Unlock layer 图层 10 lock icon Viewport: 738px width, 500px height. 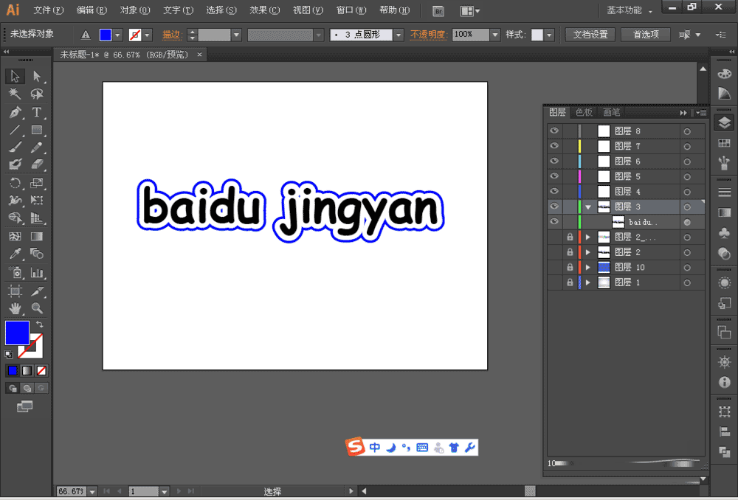[x=570, y=267]
